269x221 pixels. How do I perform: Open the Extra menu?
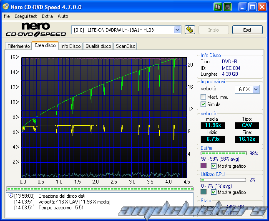click(x=47, y=16)
